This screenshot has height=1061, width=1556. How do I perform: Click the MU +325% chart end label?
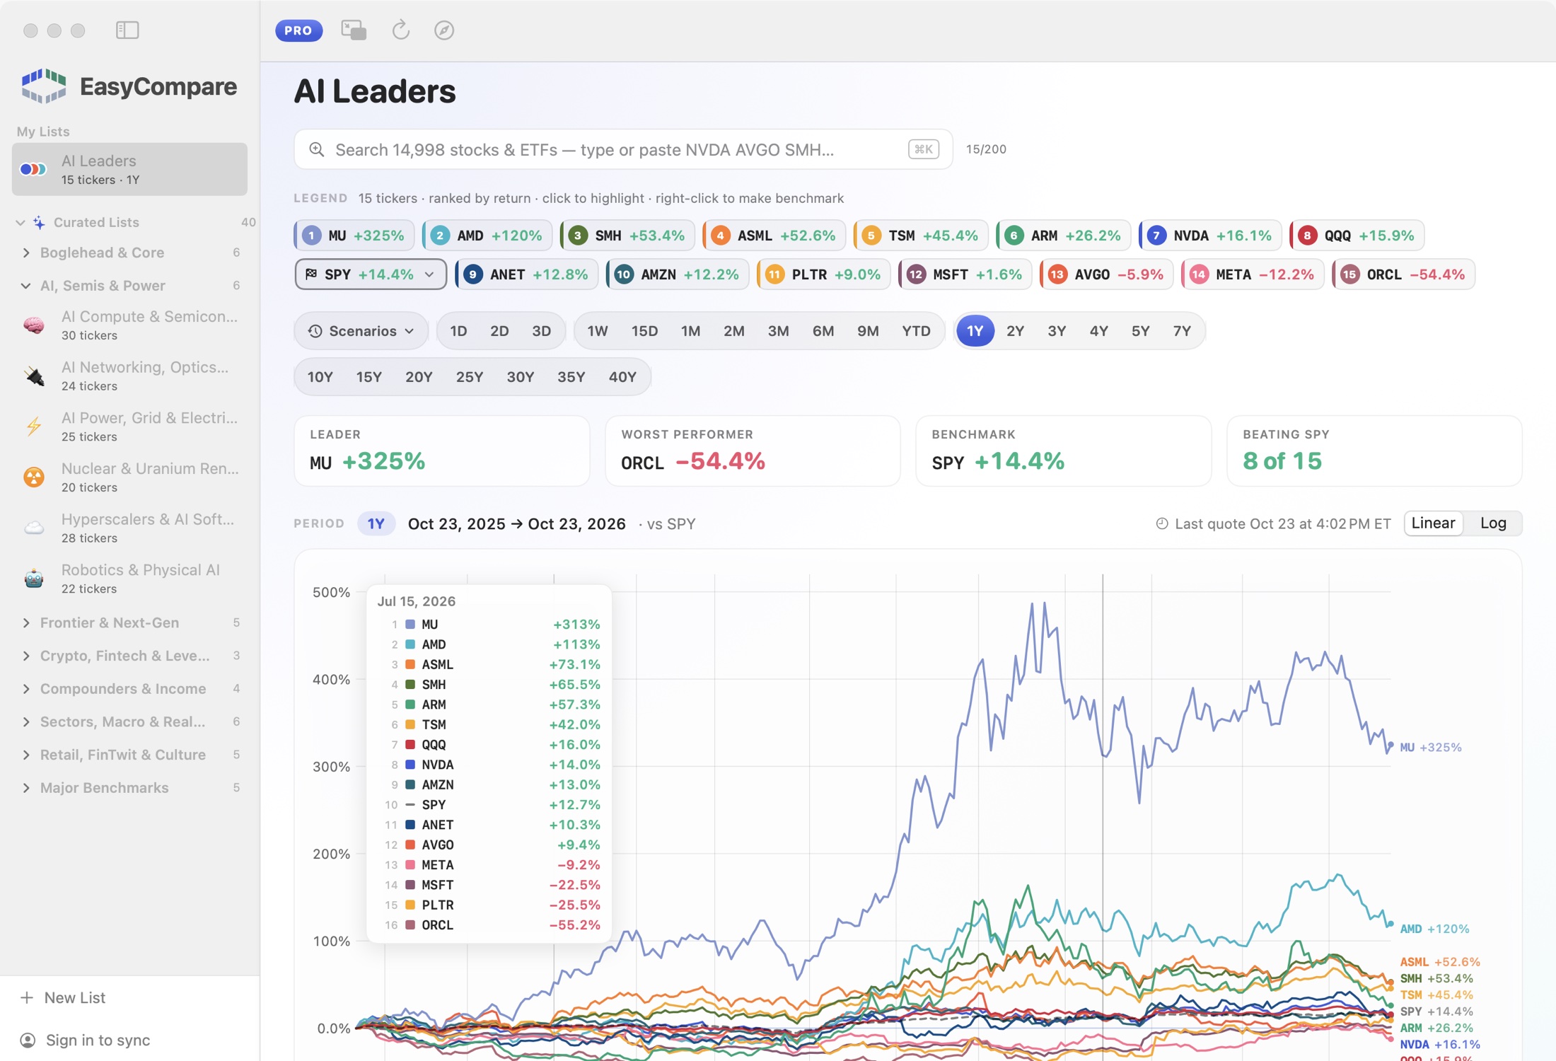(1431, 747)
